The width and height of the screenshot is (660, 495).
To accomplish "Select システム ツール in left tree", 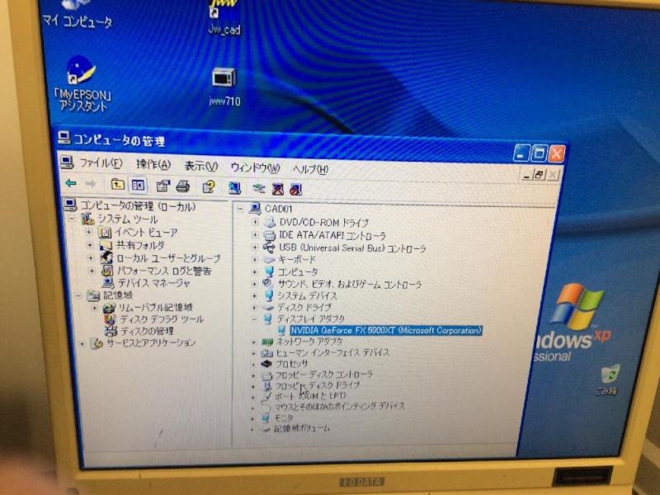I will click(128, 219).
